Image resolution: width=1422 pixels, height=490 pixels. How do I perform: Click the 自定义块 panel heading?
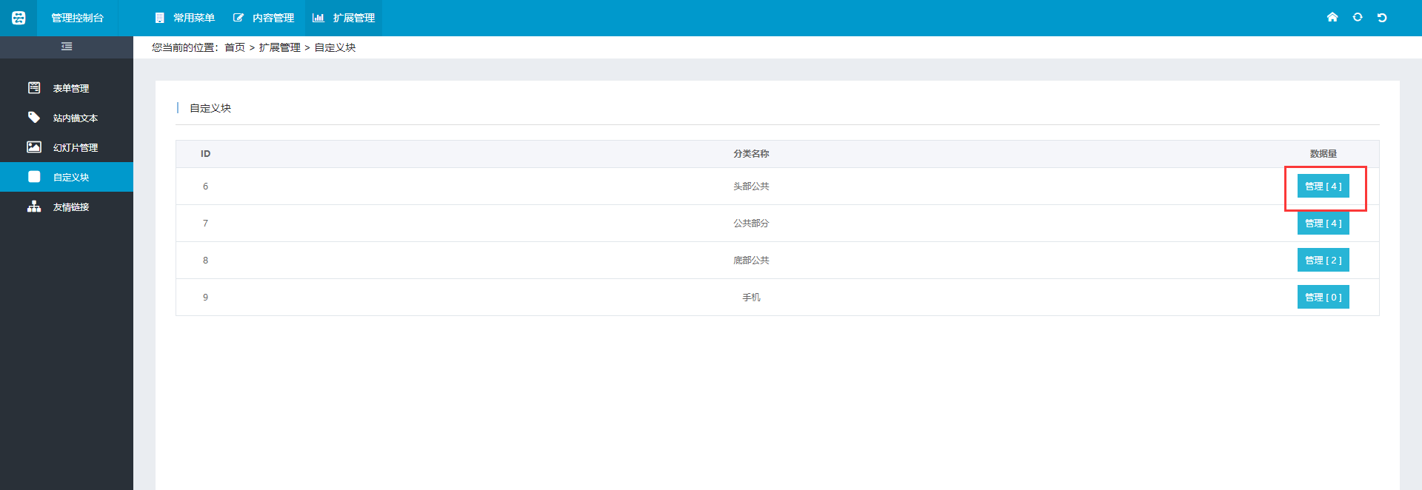pos(210,108)
